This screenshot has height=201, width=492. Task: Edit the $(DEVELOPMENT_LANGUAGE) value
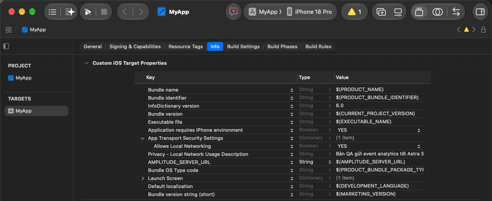point(372,186)
